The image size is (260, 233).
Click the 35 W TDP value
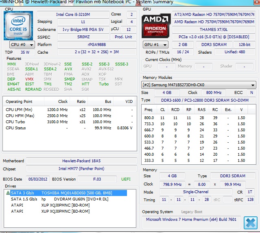click(25, 52)
